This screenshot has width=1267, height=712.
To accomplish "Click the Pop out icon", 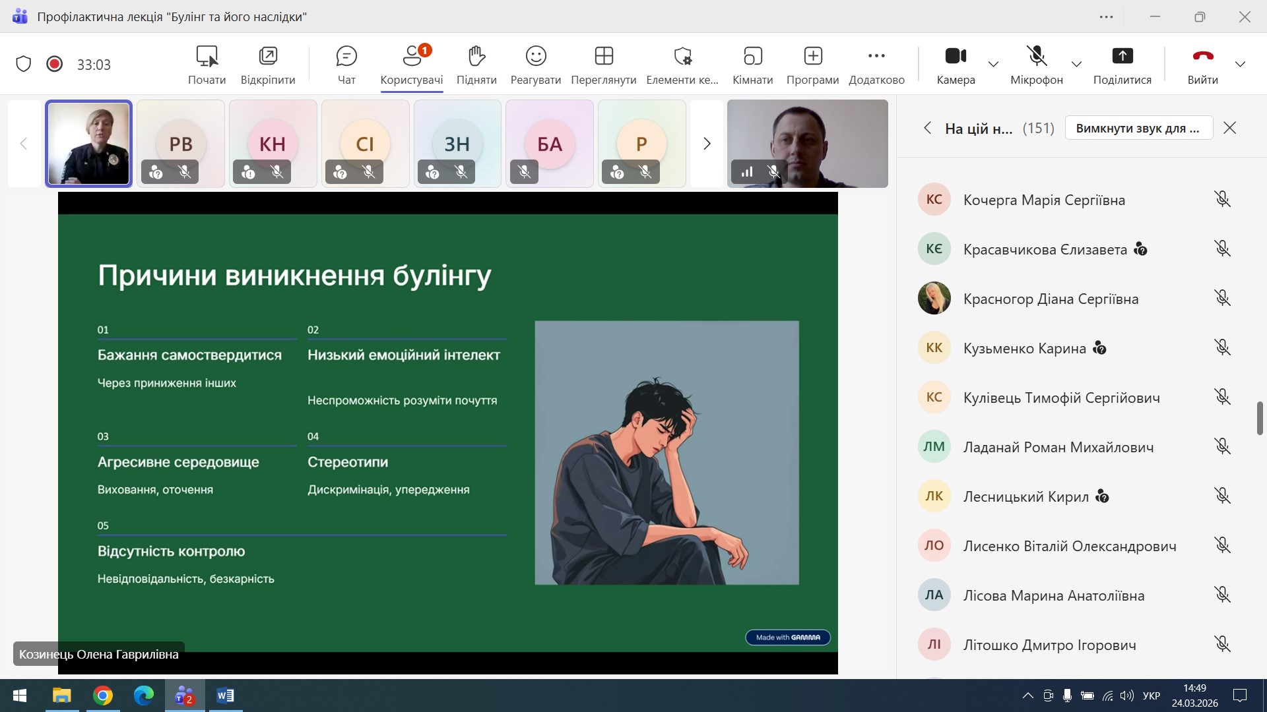I will click(268, 57).
